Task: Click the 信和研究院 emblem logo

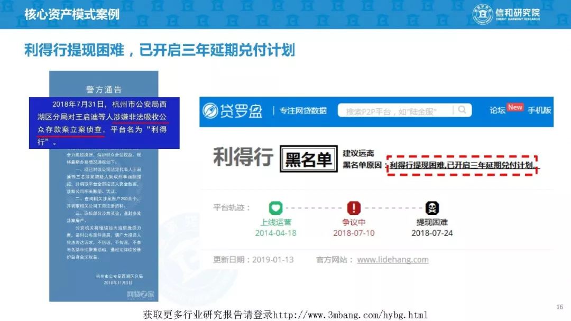Action: [x=483, y=14]
